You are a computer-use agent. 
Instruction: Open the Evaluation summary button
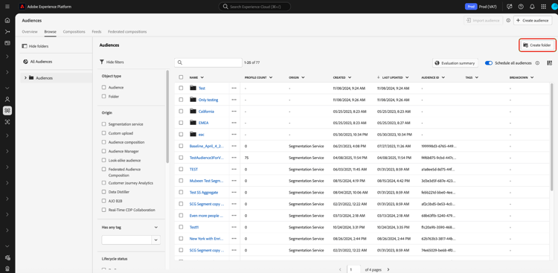(455, 63)
